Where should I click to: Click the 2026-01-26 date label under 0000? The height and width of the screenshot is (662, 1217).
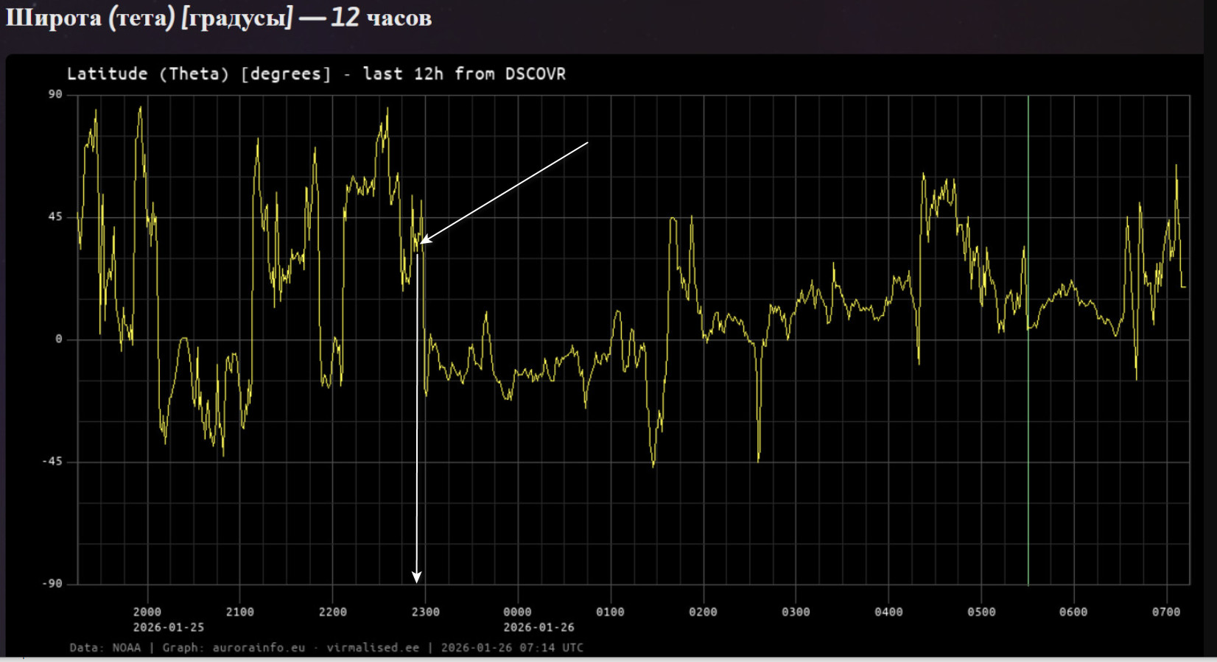coord(539,627)
